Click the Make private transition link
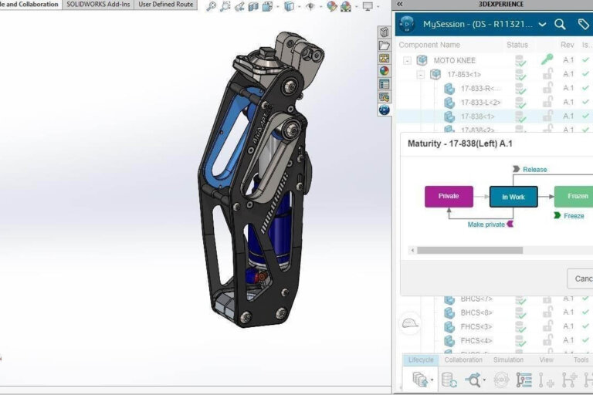 pos(486,225)
